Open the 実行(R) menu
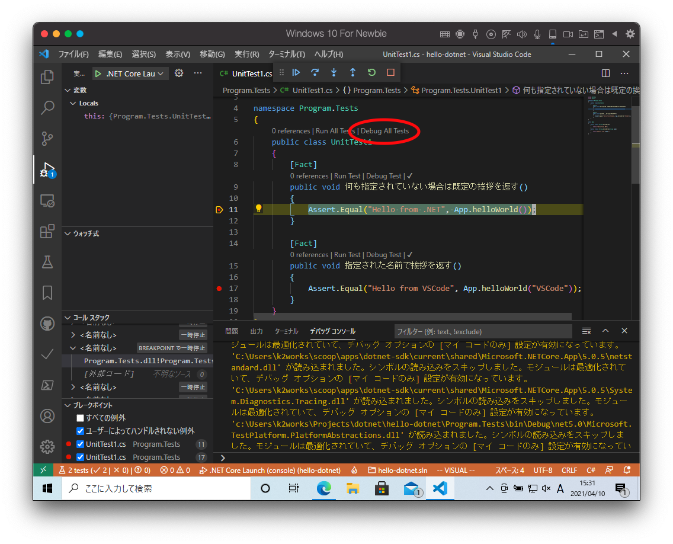 tap(247, 54)
